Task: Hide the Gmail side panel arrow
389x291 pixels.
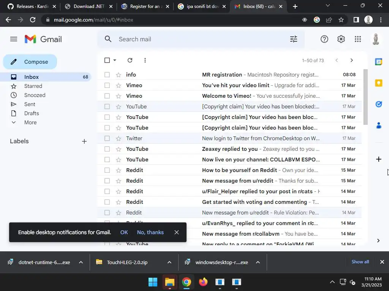Action: tap(378, 241)
